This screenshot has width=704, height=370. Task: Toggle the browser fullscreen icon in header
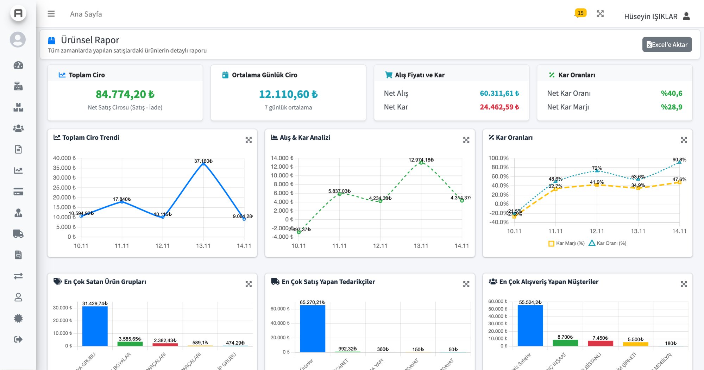pos(600,14)
